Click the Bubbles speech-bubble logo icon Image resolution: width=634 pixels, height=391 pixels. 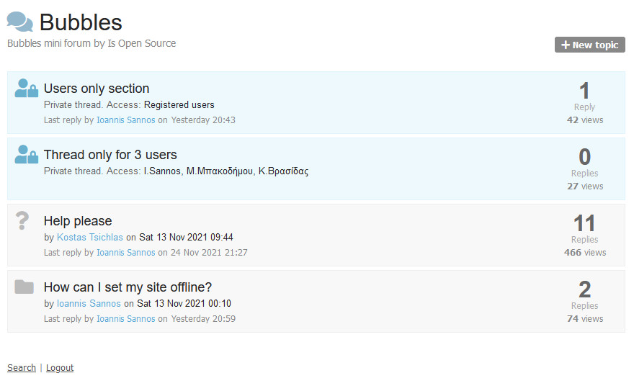point(20,22)
